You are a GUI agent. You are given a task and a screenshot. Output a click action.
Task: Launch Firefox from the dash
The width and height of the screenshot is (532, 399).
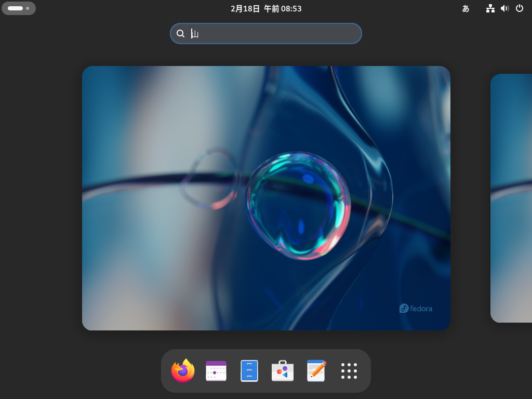tap(183, 370)
